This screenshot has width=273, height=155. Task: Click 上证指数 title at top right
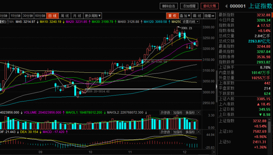click(x=261, y=6)
